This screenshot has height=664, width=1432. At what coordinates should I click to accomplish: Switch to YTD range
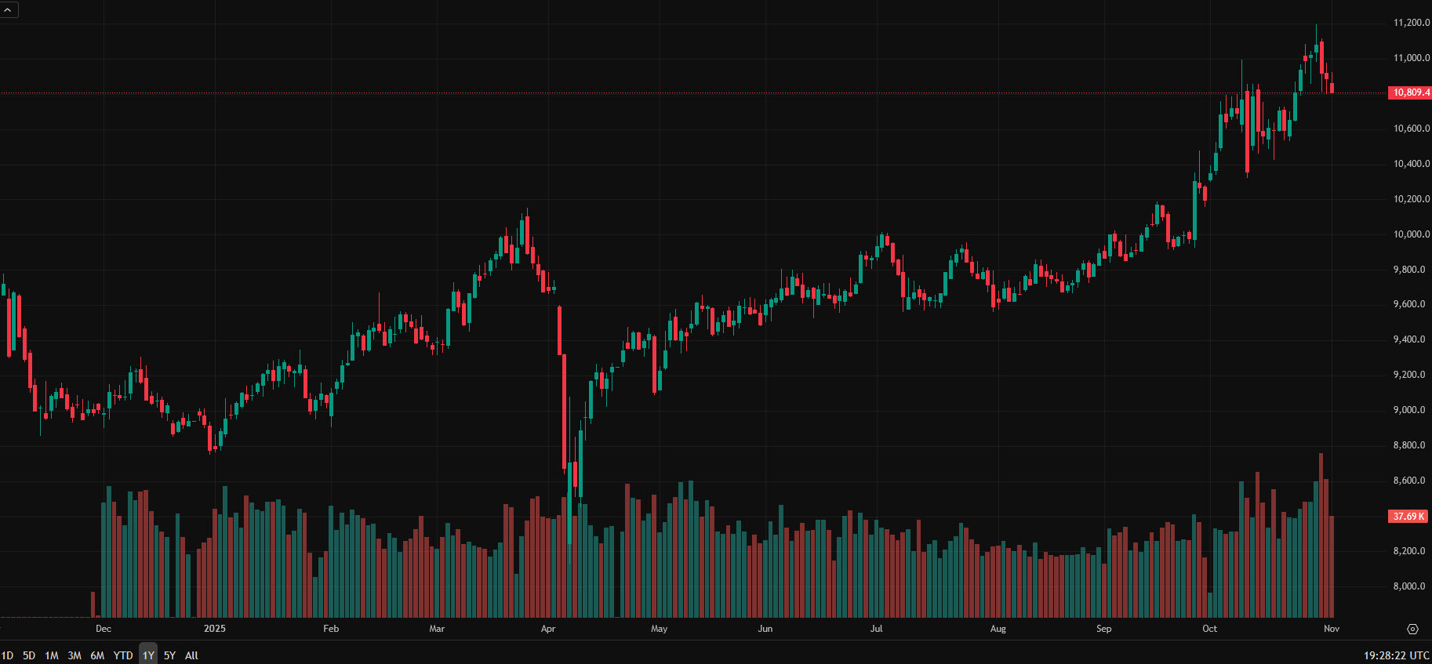[123, 655]
